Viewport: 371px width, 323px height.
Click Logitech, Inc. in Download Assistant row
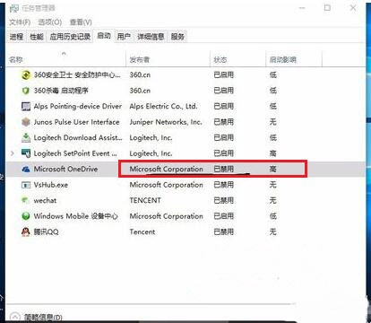click(x=151, y=137)
